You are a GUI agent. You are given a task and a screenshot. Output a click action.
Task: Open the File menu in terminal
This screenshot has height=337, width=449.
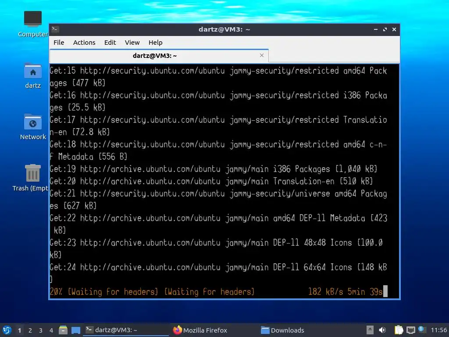pyautogui.click(x=59, y=43)
